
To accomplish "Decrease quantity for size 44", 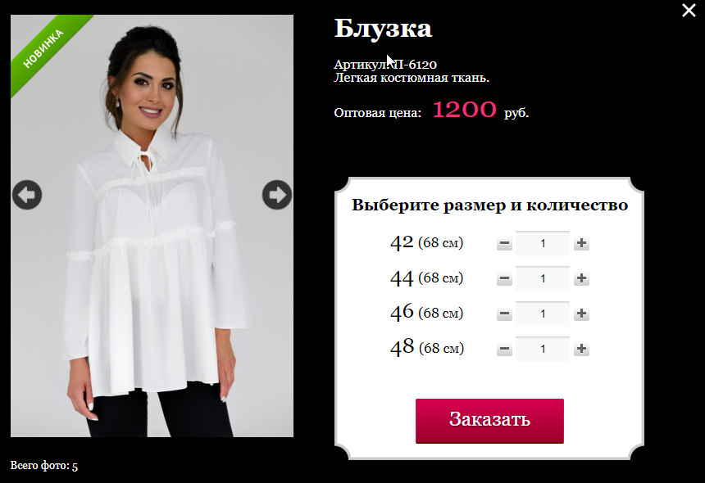I will 504,279.
